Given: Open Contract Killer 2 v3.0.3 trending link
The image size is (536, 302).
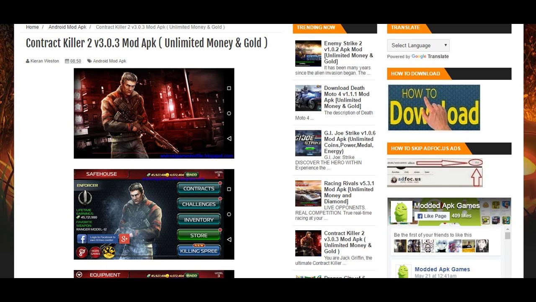Looking at the screenshot, I should (x=348, y=242).
